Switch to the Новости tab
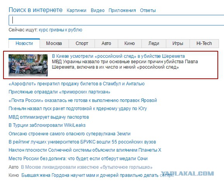Image resolution: width=224 pixels, height=185 pixels. [x=24, y=43]
